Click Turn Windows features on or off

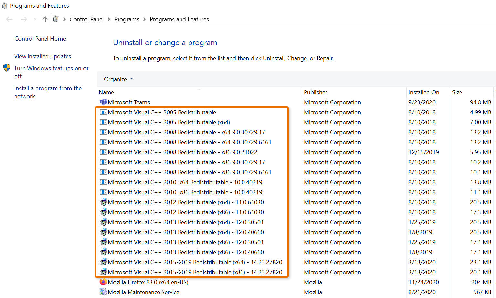[51, 72]
